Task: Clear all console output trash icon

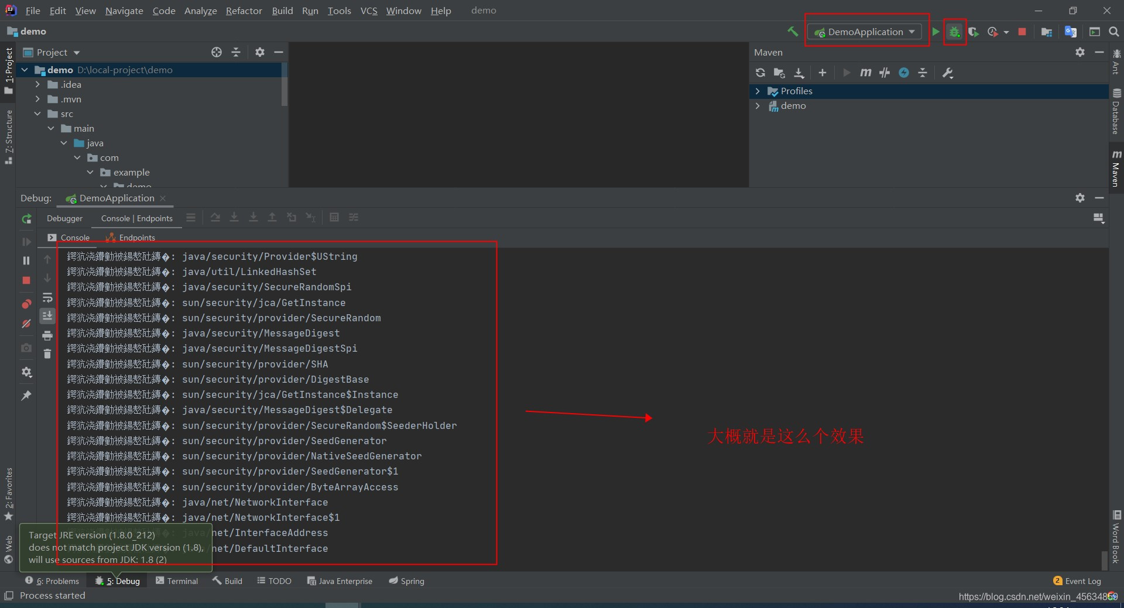Action: pos(47,353)
